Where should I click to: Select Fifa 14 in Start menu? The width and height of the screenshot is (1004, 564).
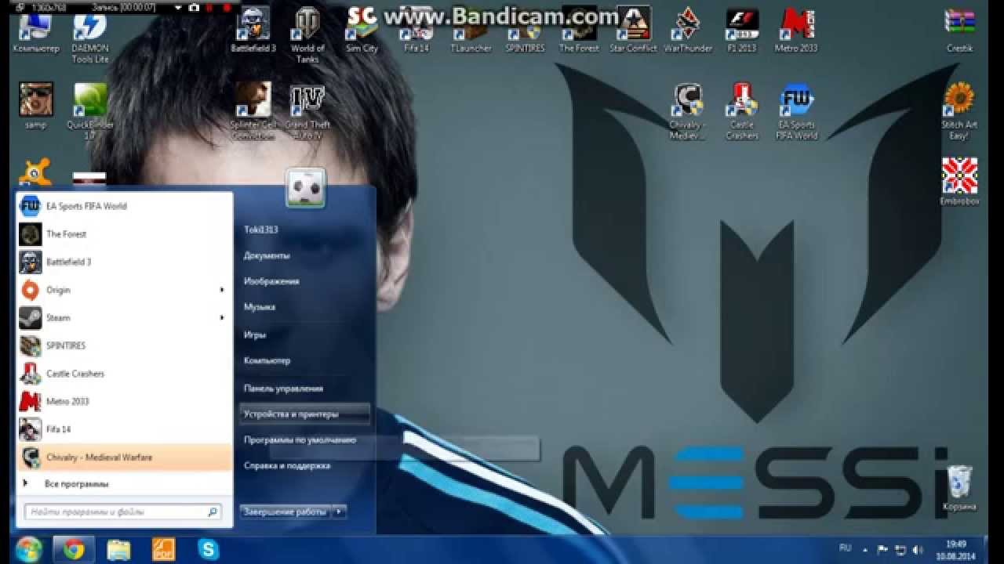[x=125, y=429]
